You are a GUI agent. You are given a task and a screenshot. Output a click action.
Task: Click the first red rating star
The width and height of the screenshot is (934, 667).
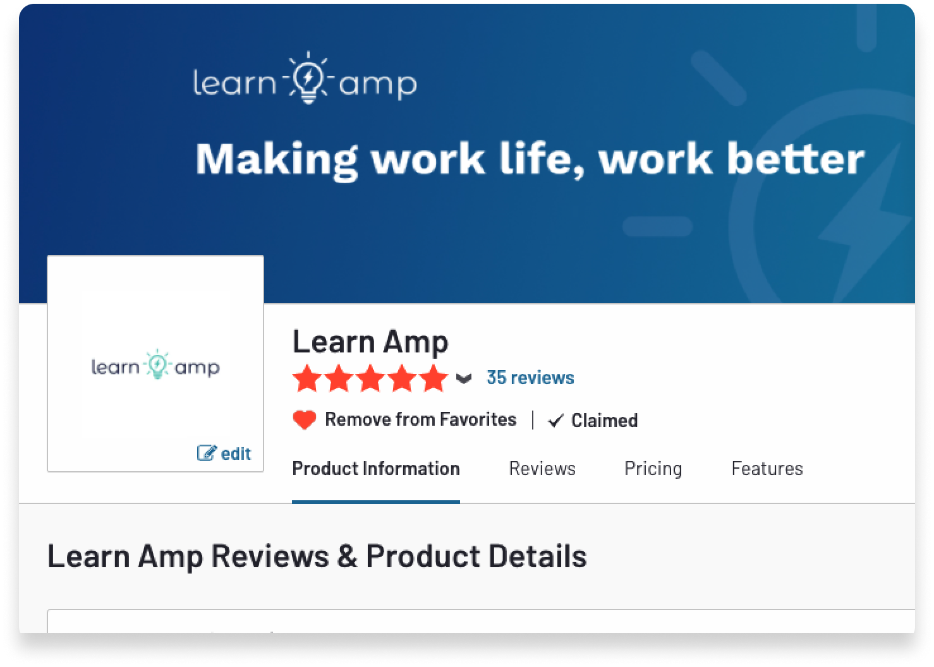pos(307,378)
